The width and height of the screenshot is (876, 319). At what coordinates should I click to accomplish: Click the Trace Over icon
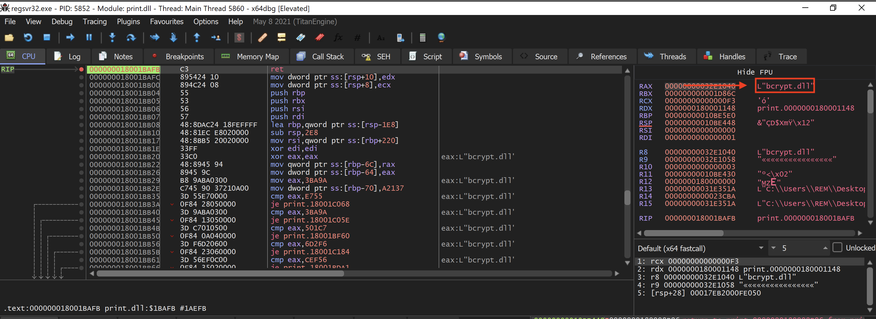click(x=174, y=37)
